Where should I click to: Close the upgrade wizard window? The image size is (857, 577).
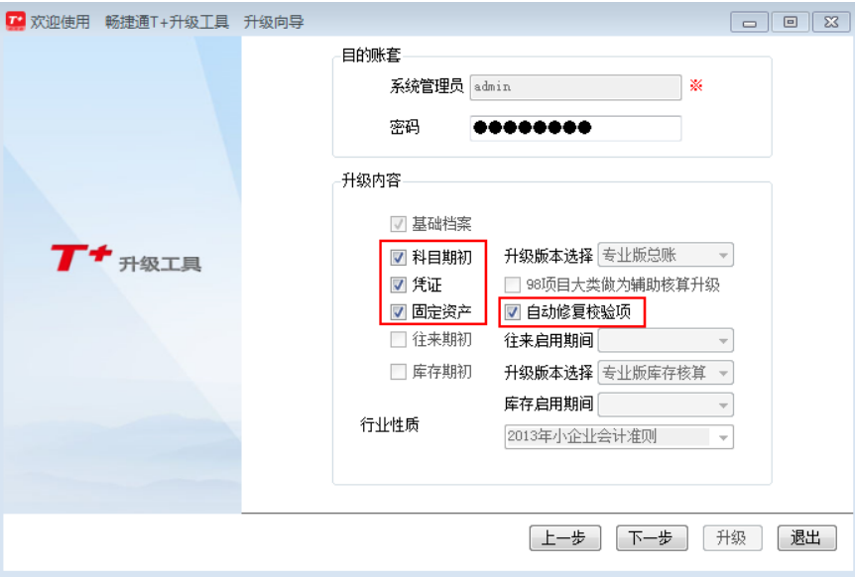[x=831, y=23]
